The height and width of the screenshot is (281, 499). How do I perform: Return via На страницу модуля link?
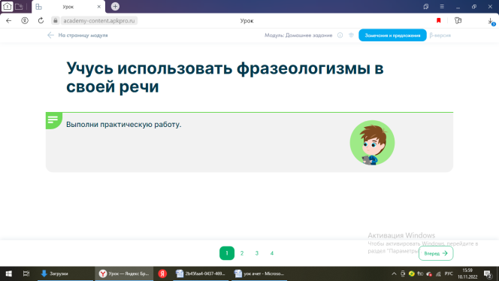coord(77,35)
